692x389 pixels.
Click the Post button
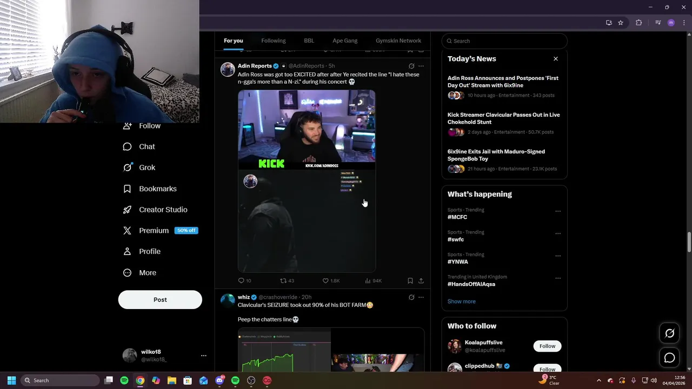(160, 300)
